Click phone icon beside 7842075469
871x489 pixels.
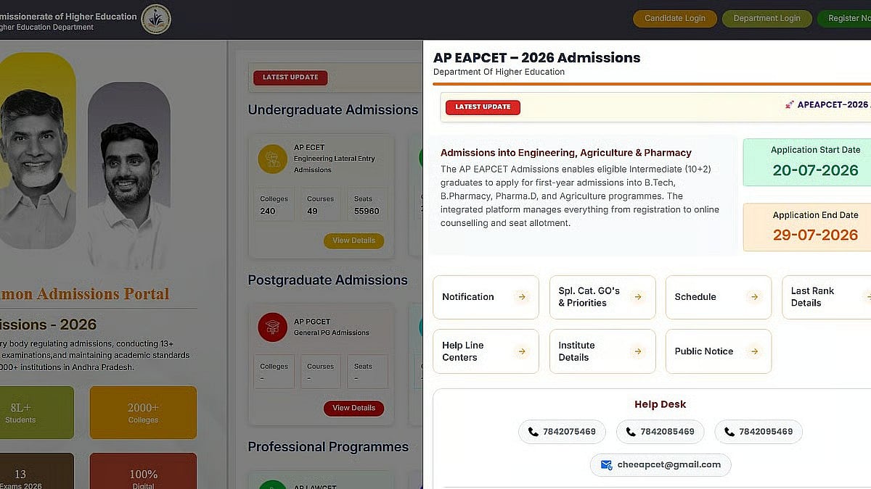pos(533,432)
